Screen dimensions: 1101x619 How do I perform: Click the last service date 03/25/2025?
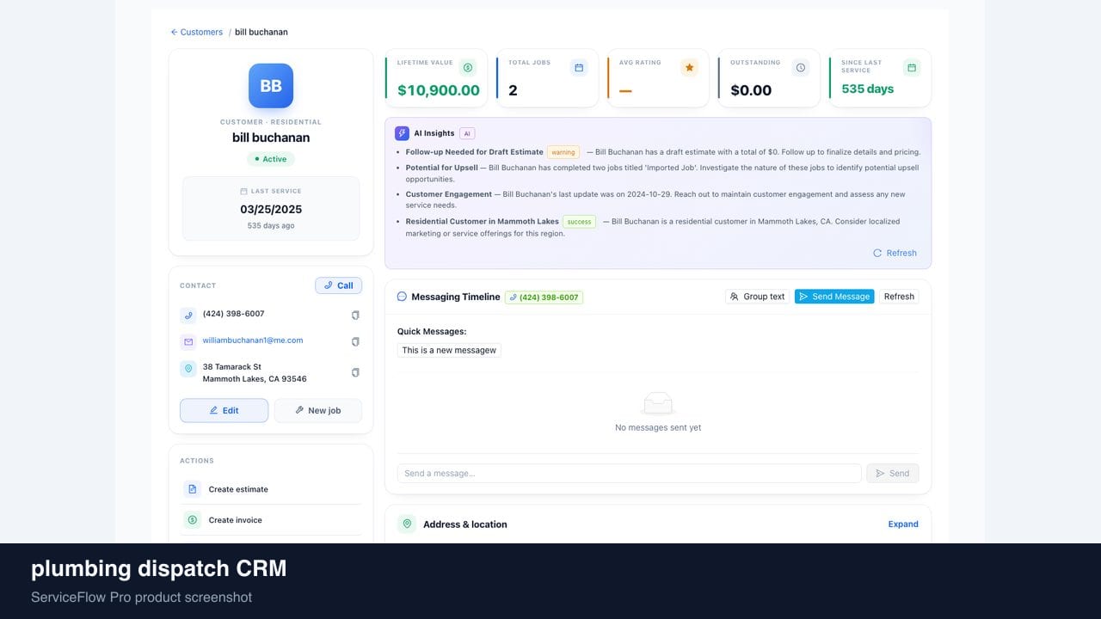point(271,209)
